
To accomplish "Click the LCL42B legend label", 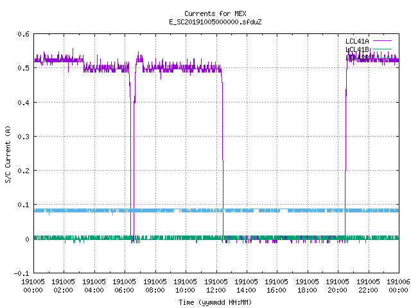I will 357,58.
